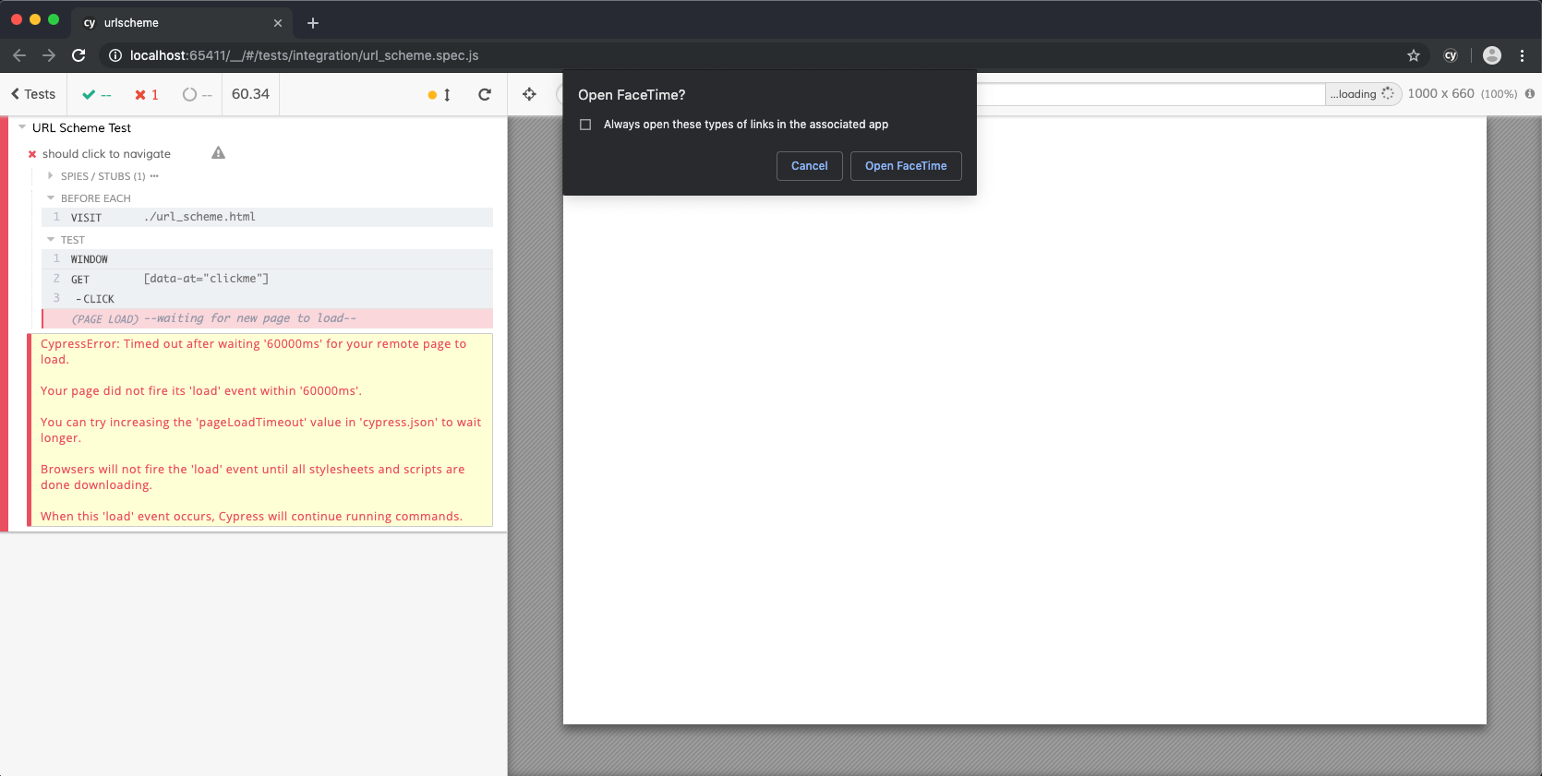The height and width of the screenshot is (776, 1542).
Task: Collapse the TEST section
Action: click(x=66, y=240)
